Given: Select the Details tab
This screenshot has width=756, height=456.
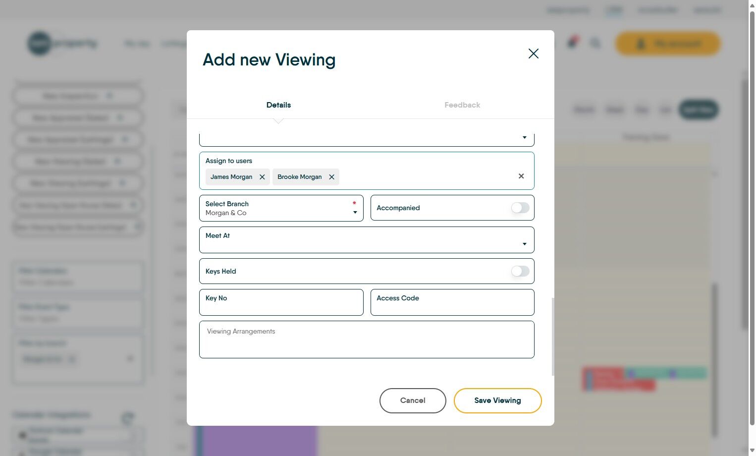Looking at the screenshot, I should tap(278, 105).
